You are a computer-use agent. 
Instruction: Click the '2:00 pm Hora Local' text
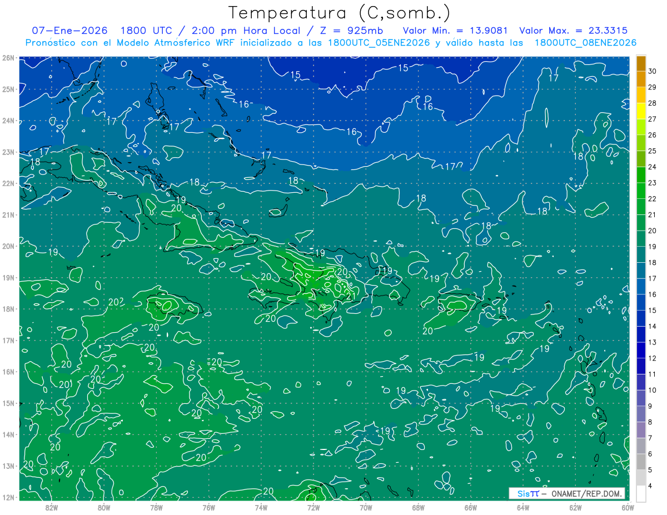pos(246,31)
